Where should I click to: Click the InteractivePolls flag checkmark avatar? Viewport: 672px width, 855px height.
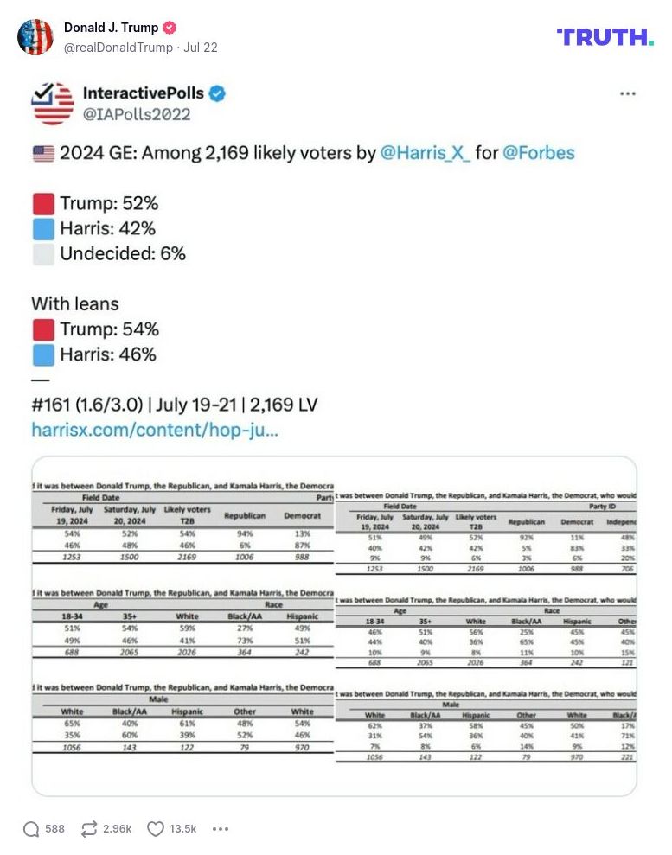pyautogui.click(x=53, y=103)
